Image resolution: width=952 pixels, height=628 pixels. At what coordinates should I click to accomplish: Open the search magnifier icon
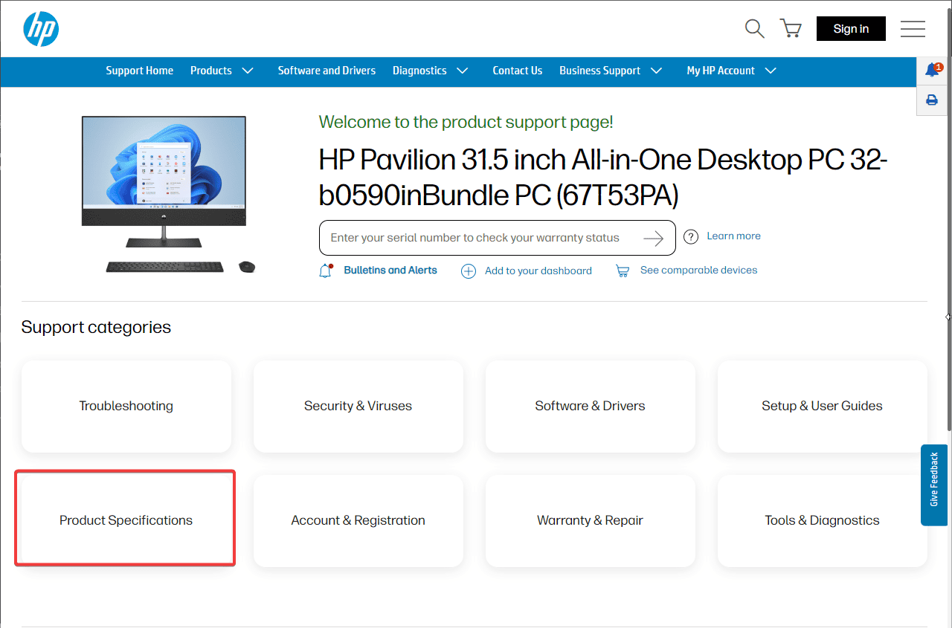[755, 29]
